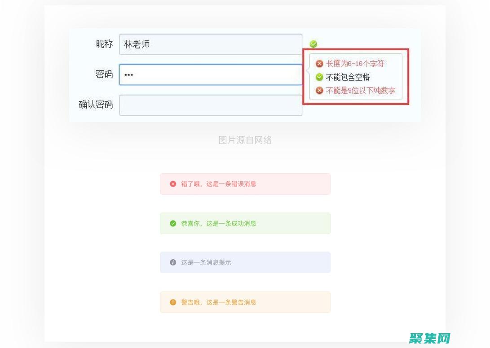490x348 pixels.
Task: Click the orange warning icon in the 警告哦 message
Action: [173, 302]
